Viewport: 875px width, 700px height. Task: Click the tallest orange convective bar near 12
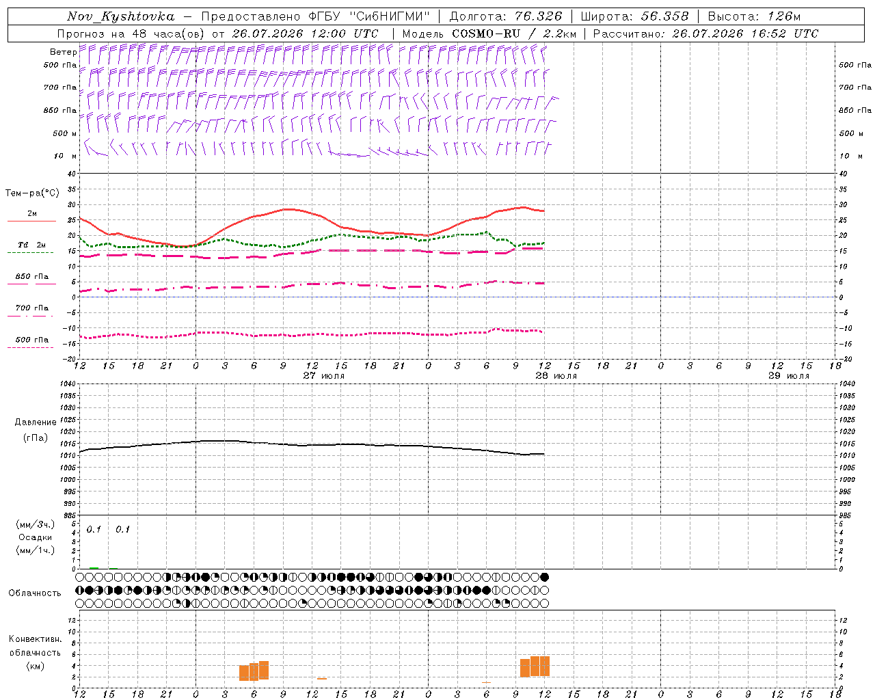544,666
